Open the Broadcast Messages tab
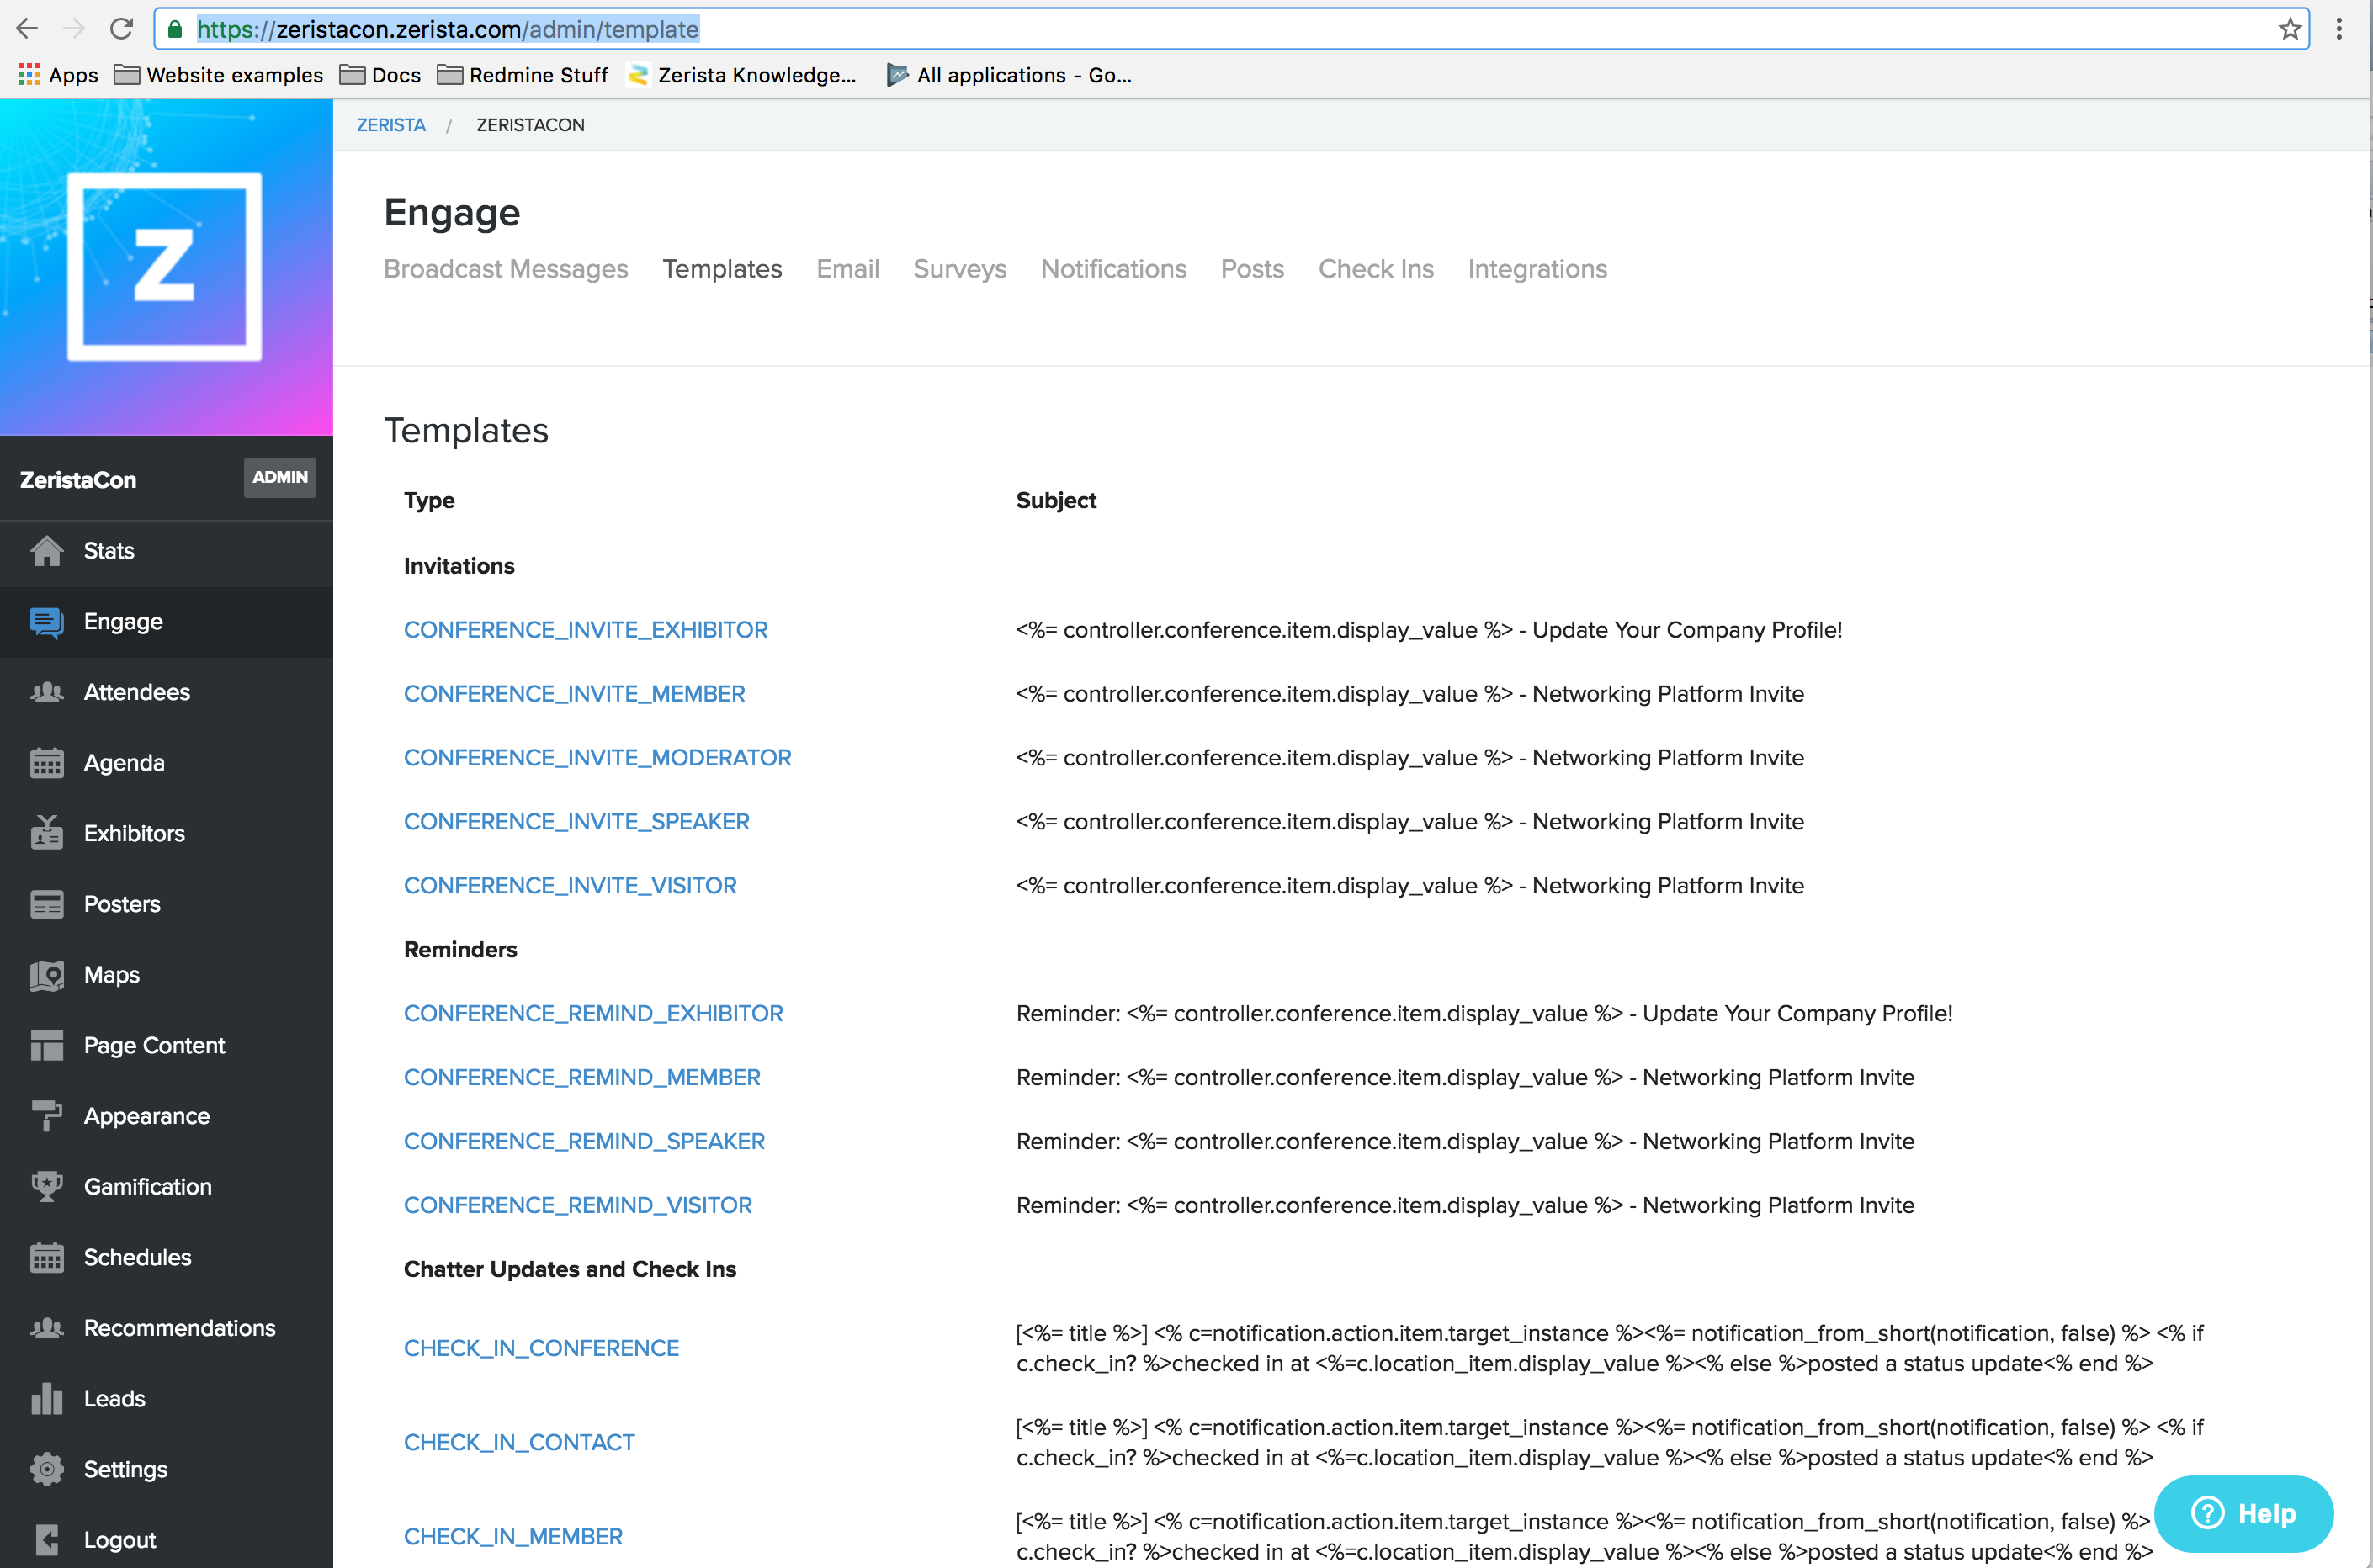 coord(505,269)
